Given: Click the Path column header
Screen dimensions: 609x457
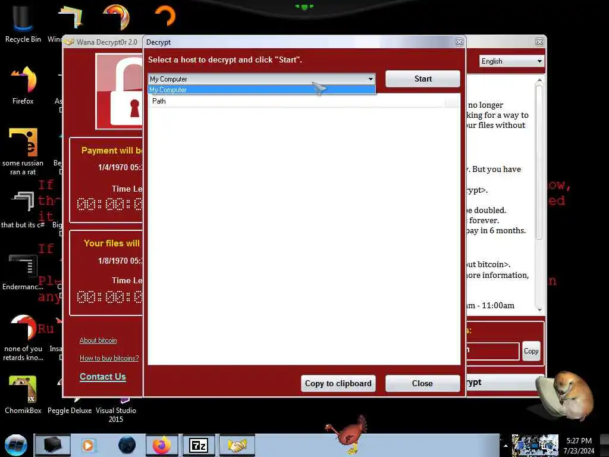Looking at the screenshot, I should coord(297,101).
